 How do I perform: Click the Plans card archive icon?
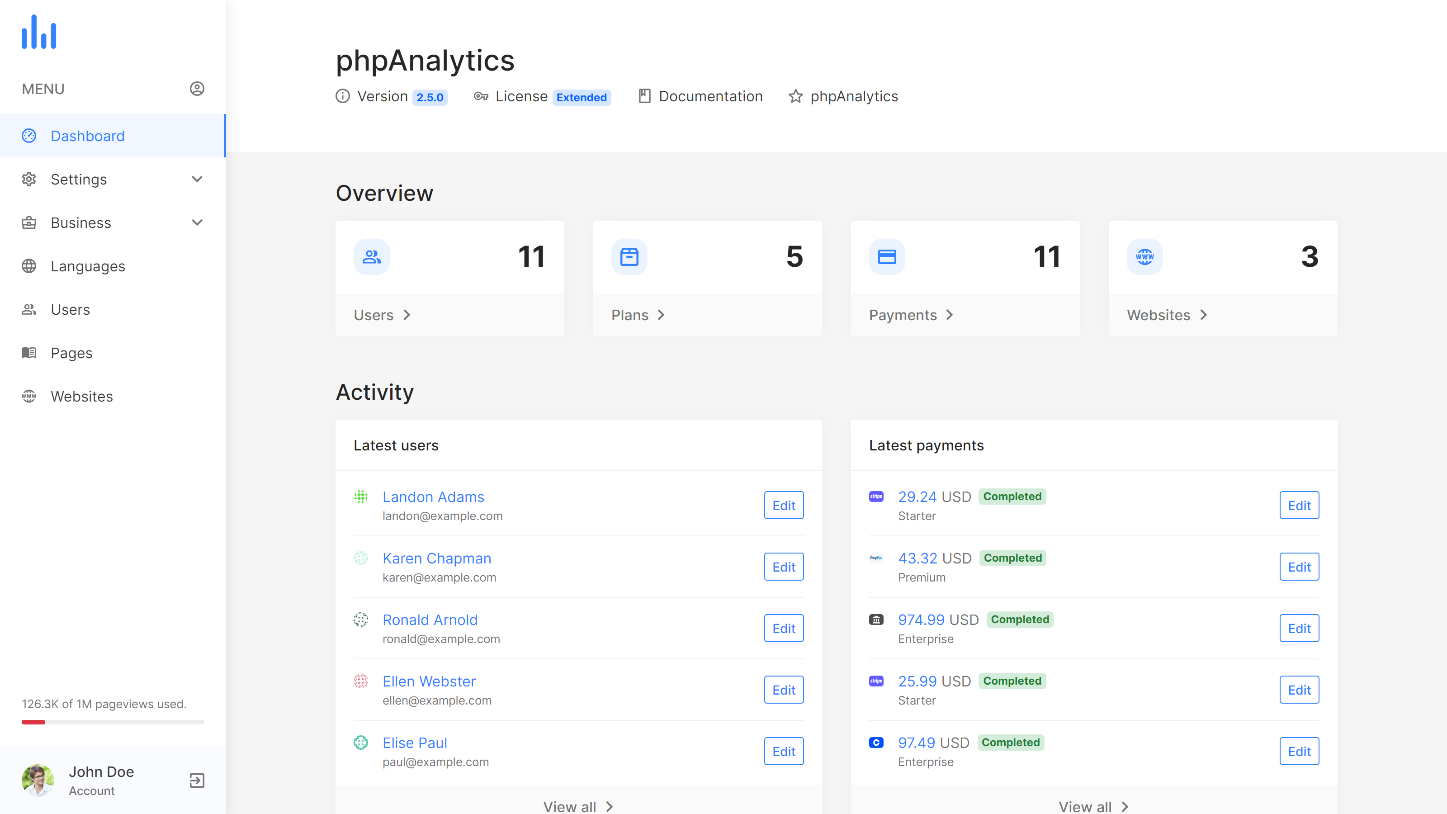tap(629, 256)
